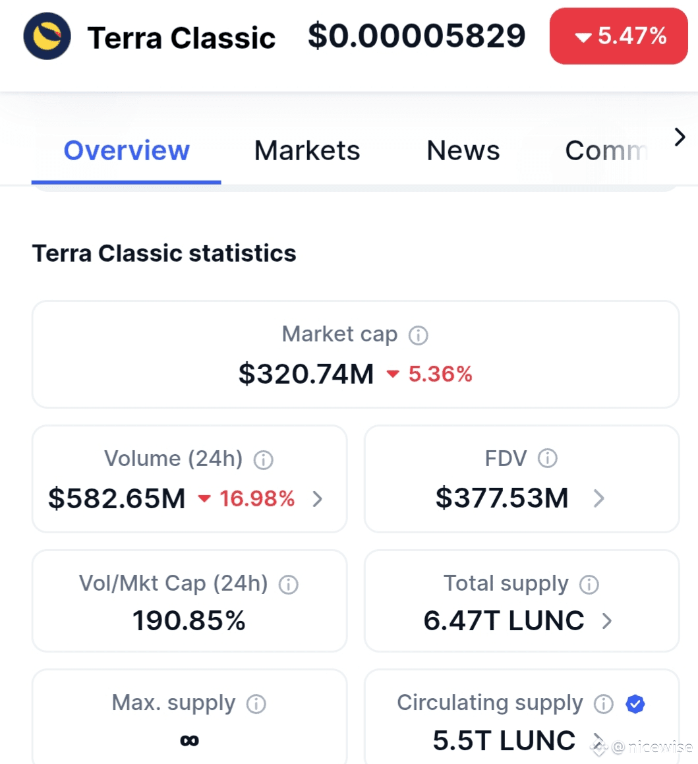Click the Circulating supply info icon

pyautogui.click(x=603, y=704)
